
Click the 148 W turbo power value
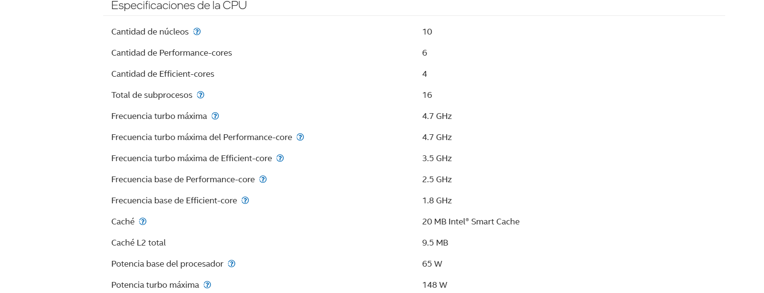(434, 285)
